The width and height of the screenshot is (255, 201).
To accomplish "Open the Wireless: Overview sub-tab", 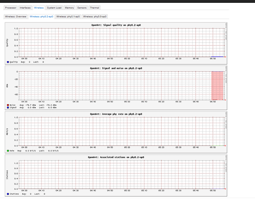I will (15, 16).
